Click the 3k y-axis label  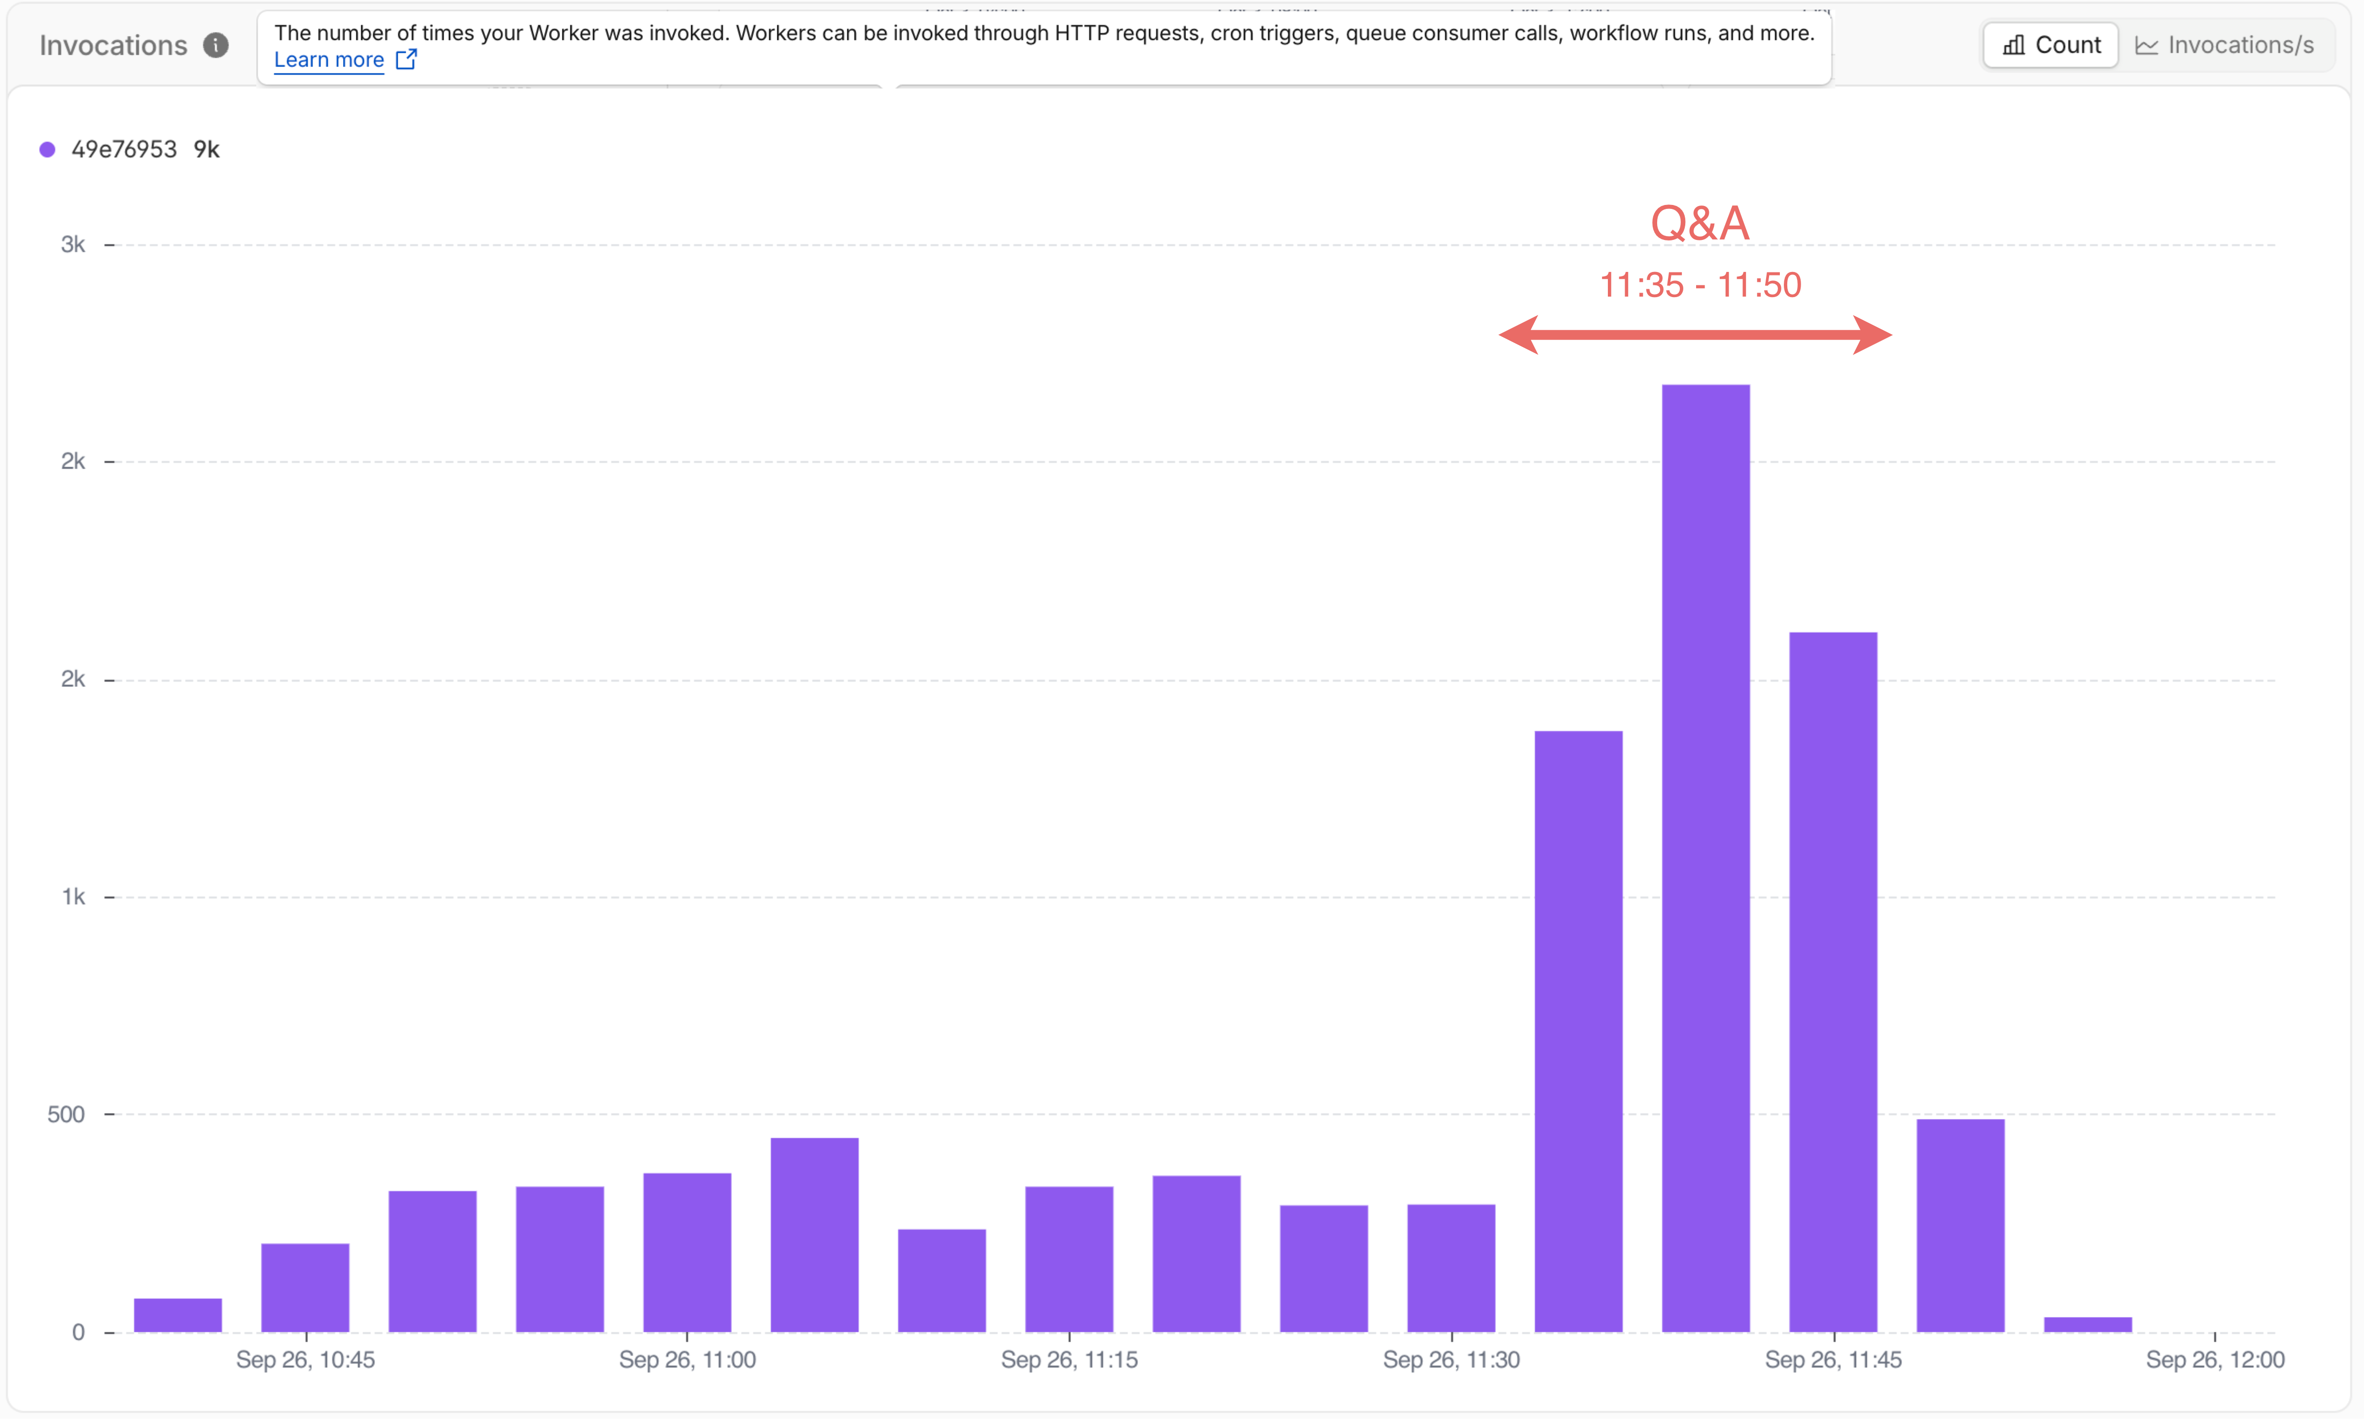[72, 245]
